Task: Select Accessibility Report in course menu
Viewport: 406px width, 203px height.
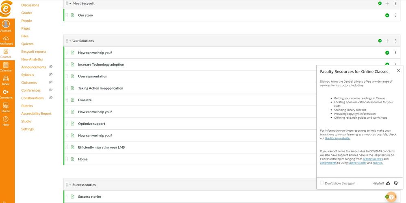Action: click(36, 113)
